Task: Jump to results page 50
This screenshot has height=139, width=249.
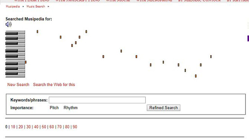Action: (44, 127)
